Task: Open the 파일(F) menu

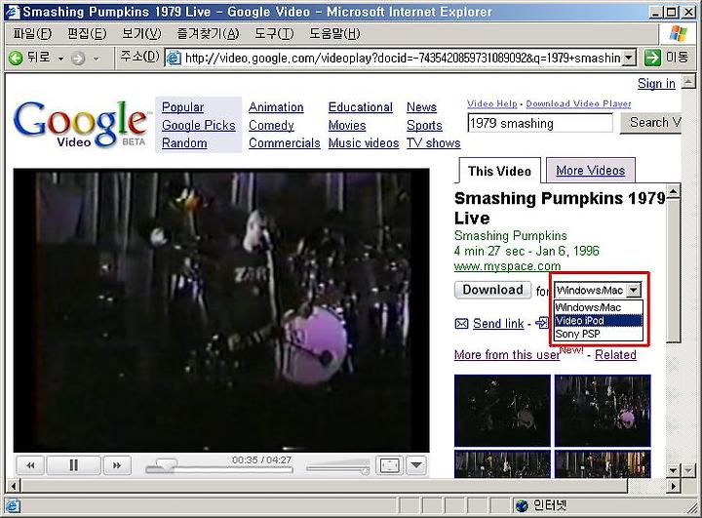Action: tap(32, 33)
